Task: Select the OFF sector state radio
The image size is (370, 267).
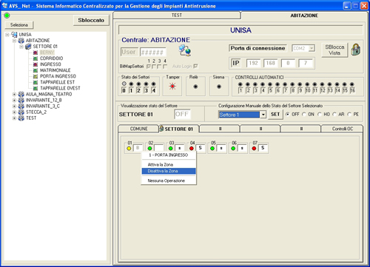Action: pos(288,115)
